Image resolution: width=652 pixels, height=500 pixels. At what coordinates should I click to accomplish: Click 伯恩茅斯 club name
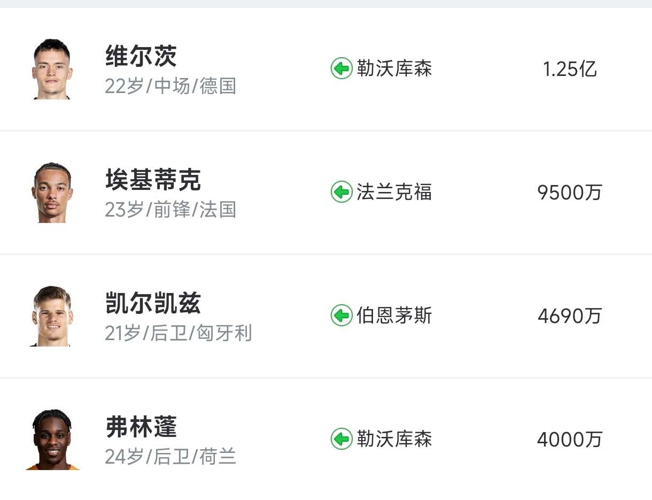tap(394, 316)
